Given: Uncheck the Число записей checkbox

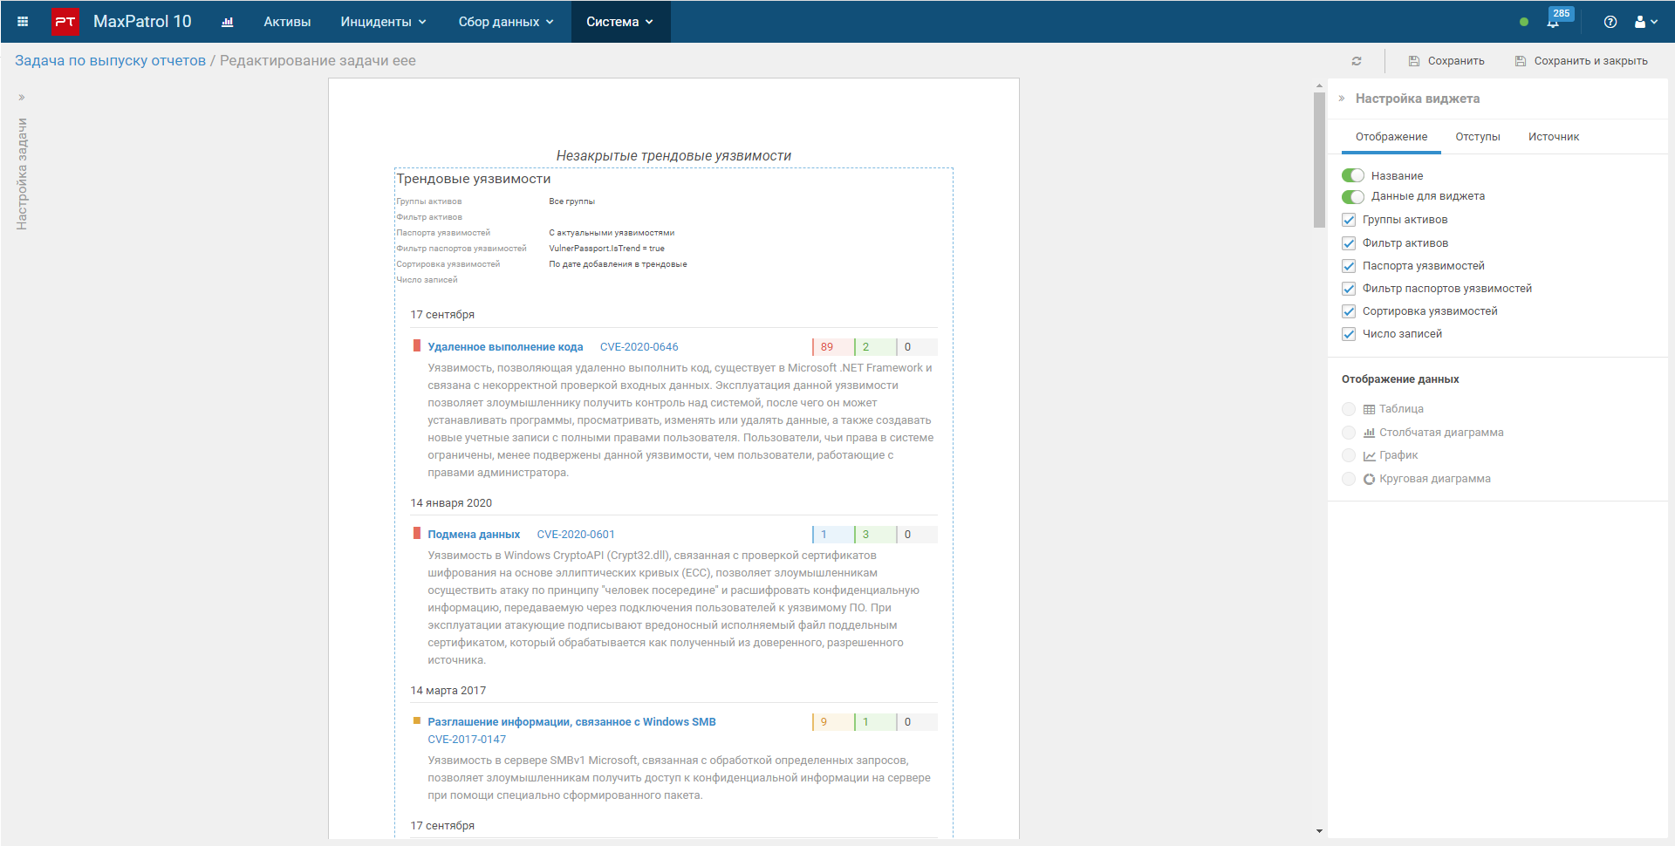Looking at the screenshot, I should (1349, 334).
